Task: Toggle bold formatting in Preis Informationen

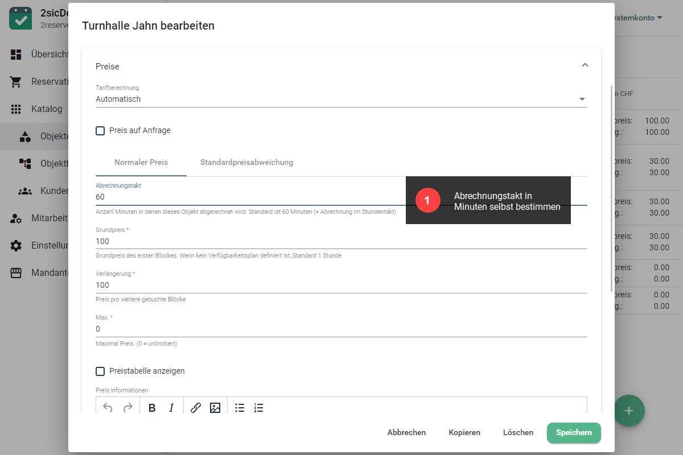Action: click(x=152, y=408)
